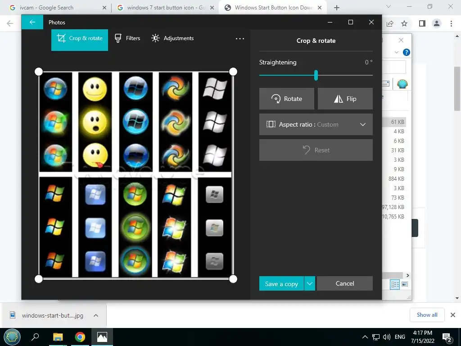Close the downloads bar
This screenshot has width=461, height=346.
pyautogui.click(x=453, y=315)
